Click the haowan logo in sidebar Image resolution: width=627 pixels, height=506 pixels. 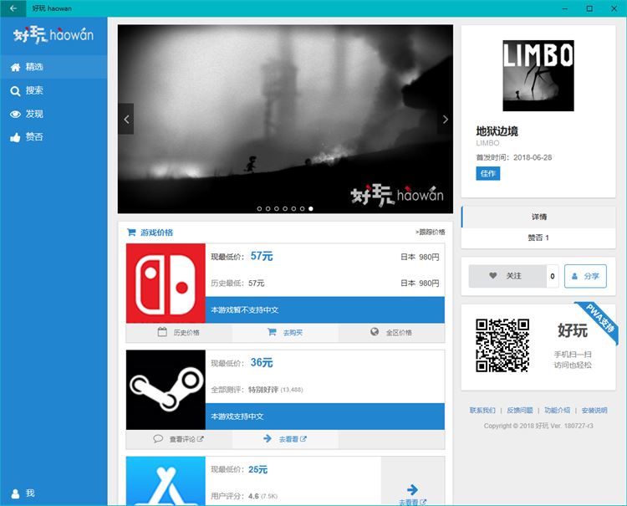(x=54, y=35)
